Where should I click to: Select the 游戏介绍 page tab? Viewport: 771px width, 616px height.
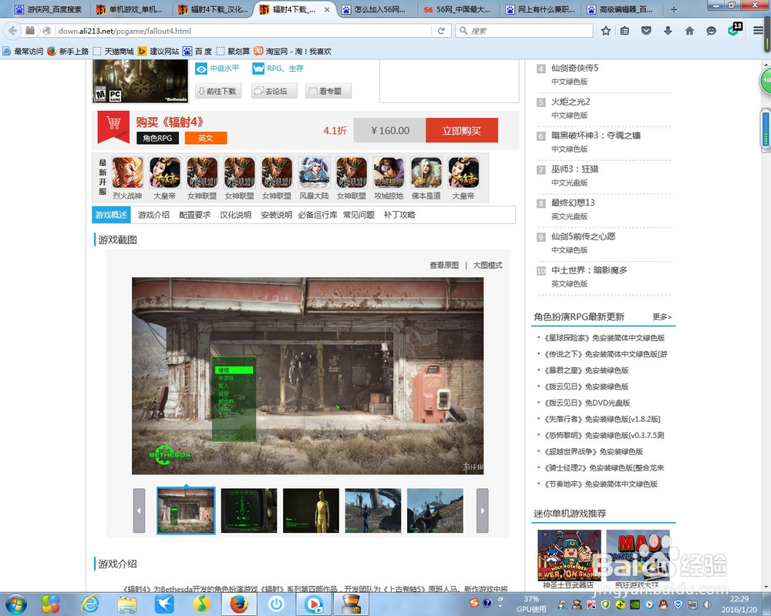point(153,215)
